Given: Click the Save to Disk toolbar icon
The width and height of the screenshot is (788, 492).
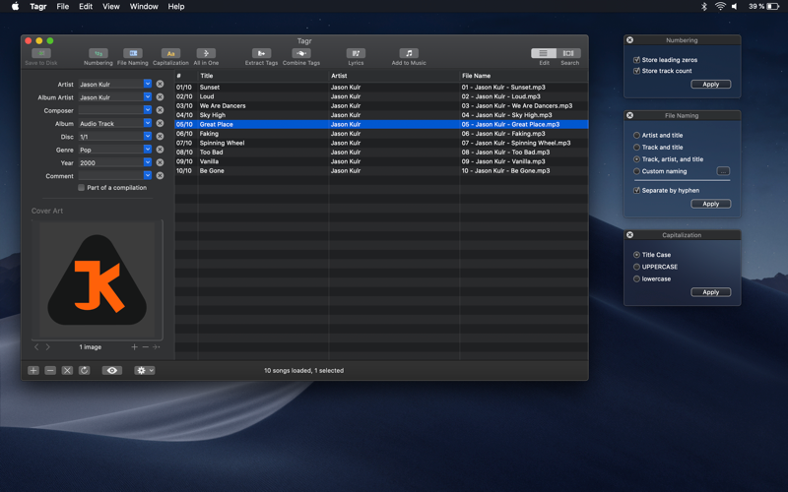Looking at the screenshot, I should point(41,53).
